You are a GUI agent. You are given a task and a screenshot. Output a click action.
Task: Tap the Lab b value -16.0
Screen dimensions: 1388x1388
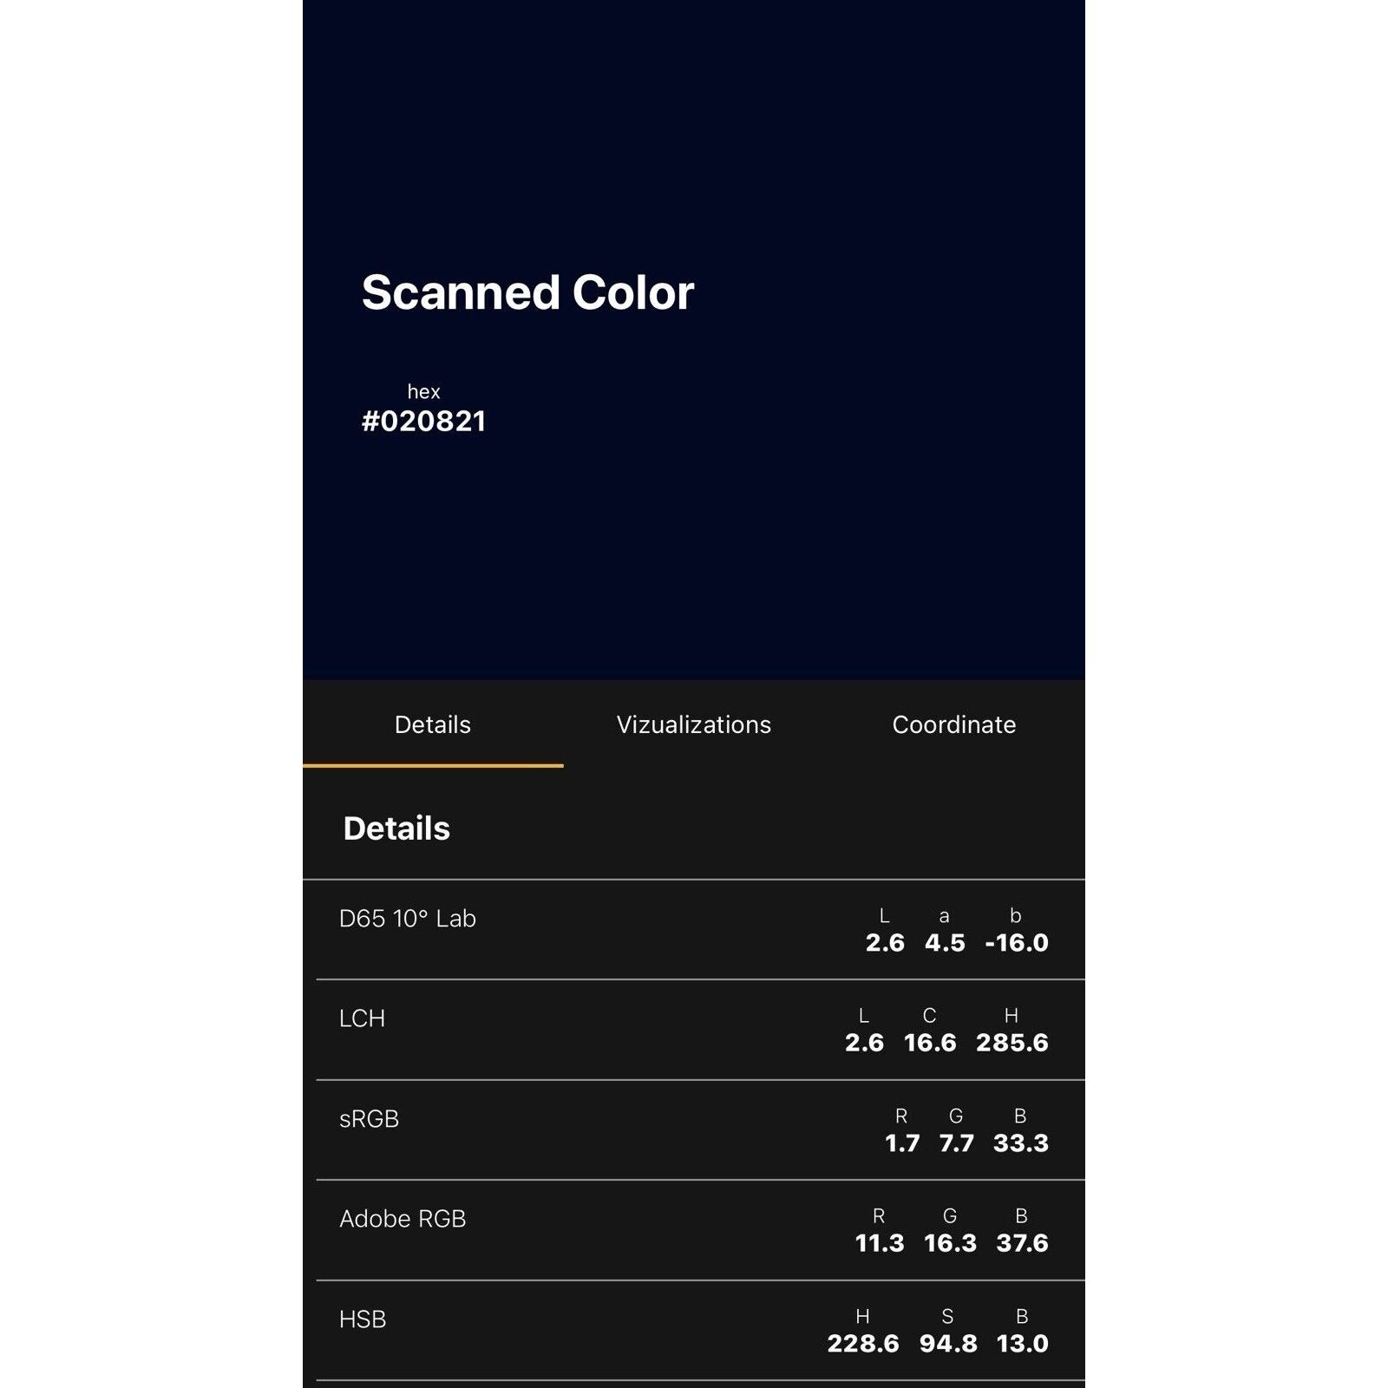coord(1017,943)
